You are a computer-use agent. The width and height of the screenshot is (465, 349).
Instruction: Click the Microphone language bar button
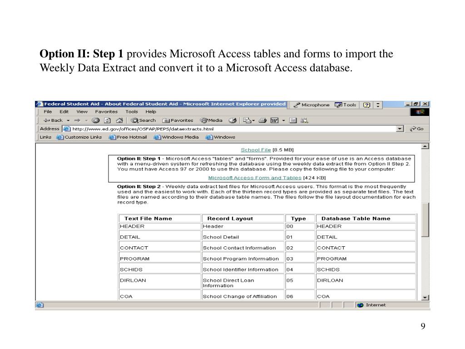click(x=312, y=105)
